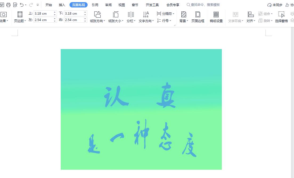The height and width of the screenshot is (178, 294).
Task: Switch to the 审阅 ribbon tab
Action: pyautogui.click(x=108, y=5)
